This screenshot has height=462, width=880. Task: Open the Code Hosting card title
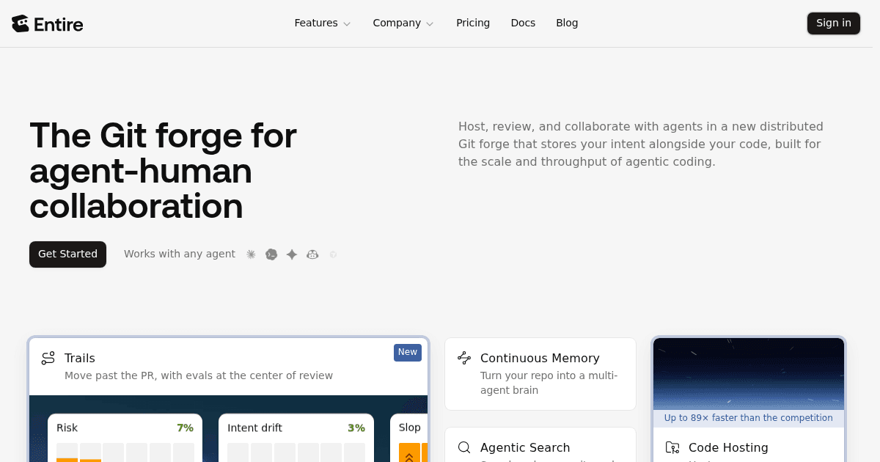pos(728,447)
